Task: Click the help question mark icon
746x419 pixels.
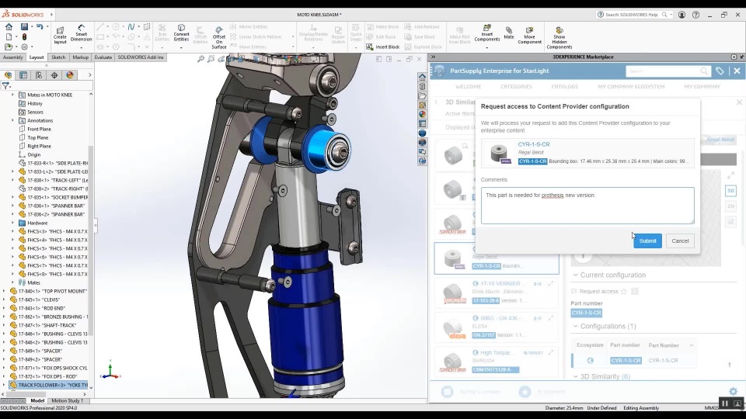Action: (x=695, y=15)
